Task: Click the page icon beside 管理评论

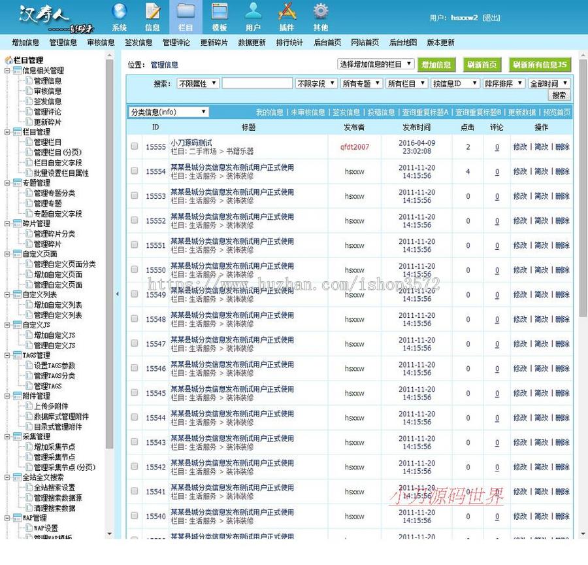Action: click(29, 112)
